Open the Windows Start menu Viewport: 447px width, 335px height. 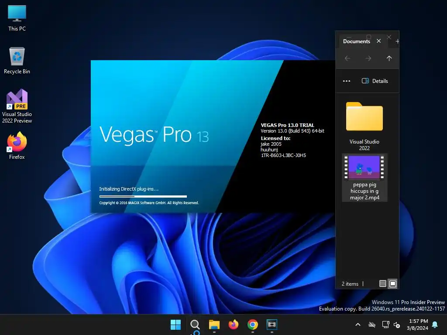[x=175, y=325]
